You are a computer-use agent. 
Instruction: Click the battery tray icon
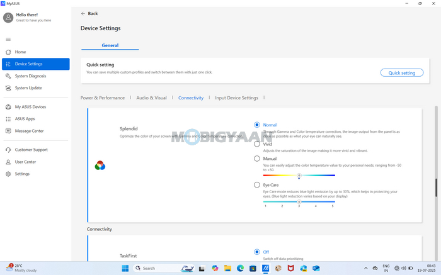(411, 268)
